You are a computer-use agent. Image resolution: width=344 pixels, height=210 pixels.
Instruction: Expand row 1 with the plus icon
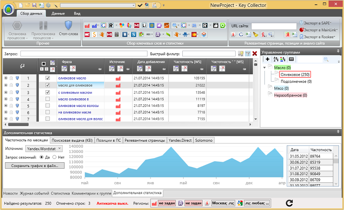(x=6, y=78)
